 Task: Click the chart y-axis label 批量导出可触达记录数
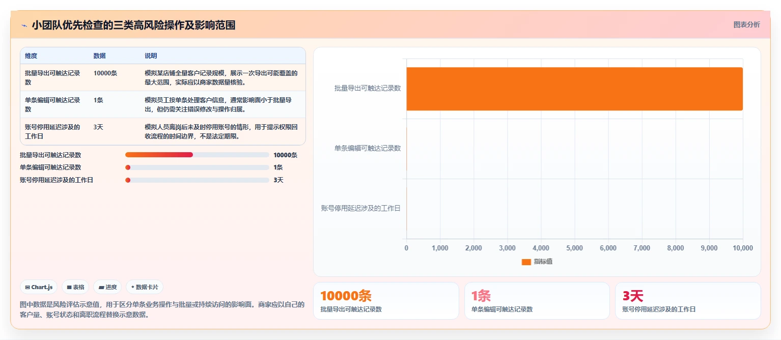pyautogui.click(x=368, y=88)
